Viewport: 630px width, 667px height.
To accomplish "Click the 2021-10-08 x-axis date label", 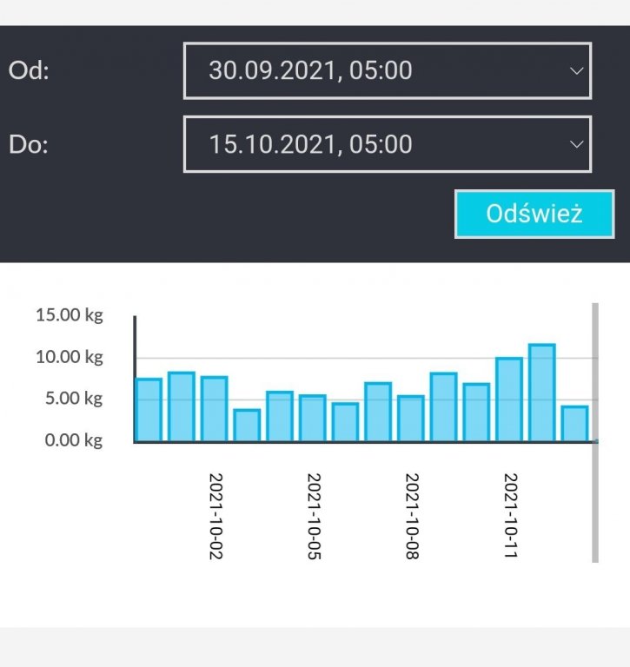I will (x=412, y=516).
